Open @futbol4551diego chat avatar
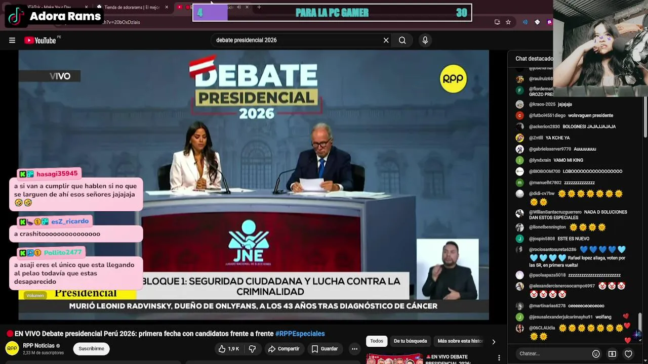The height and width of the screenshot is (364, 648). [519, 115]
